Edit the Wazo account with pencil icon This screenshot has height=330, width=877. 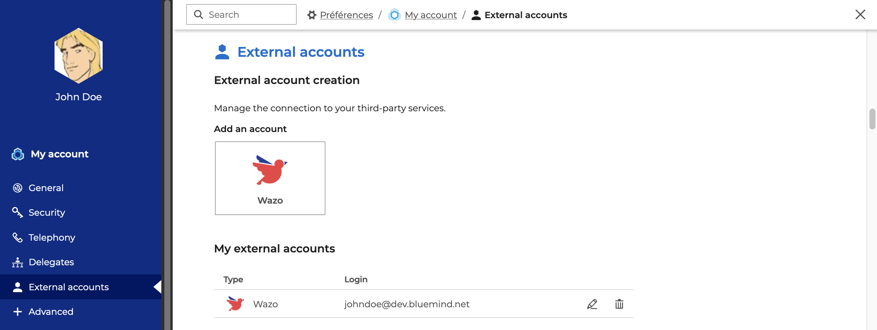point(592,304)
